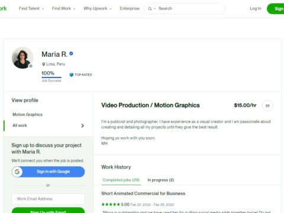The width and height of the screenshot is (284, 213).
Task: Click the five-star rating of Short Animated Commercial
Action: pyautogui.click(x=111, y=204)
